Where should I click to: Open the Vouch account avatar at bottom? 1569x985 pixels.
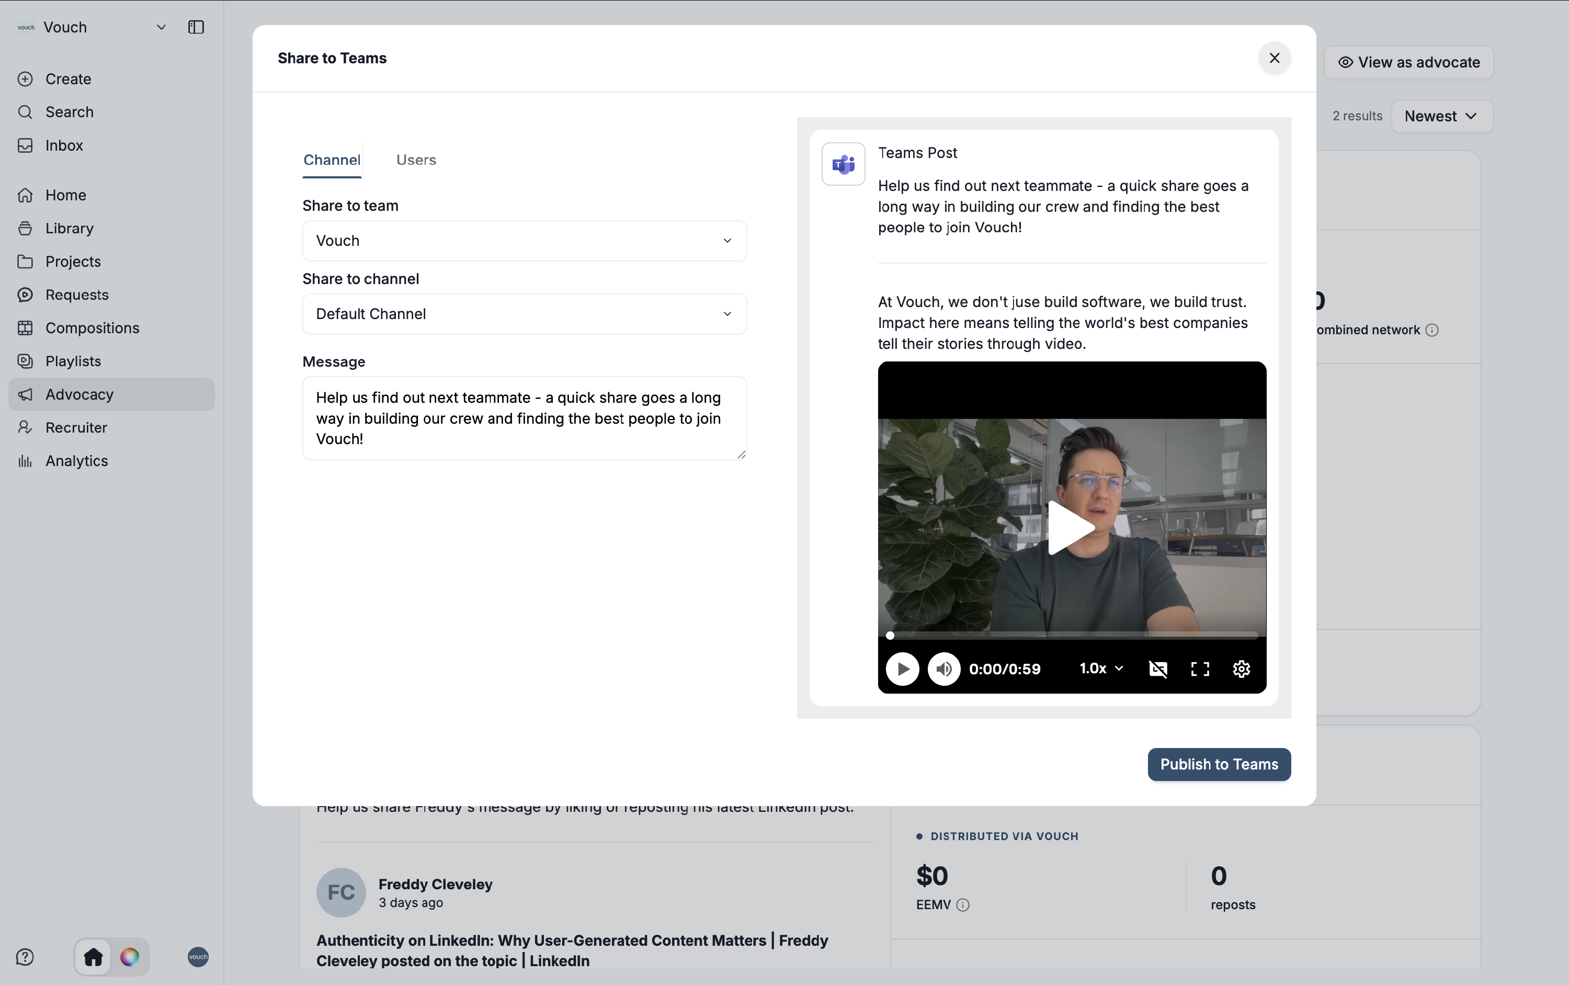198,957
